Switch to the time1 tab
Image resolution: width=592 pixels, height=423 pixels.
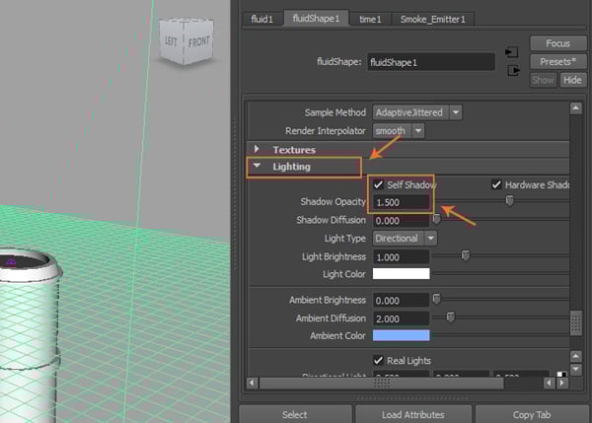point(370,19)
